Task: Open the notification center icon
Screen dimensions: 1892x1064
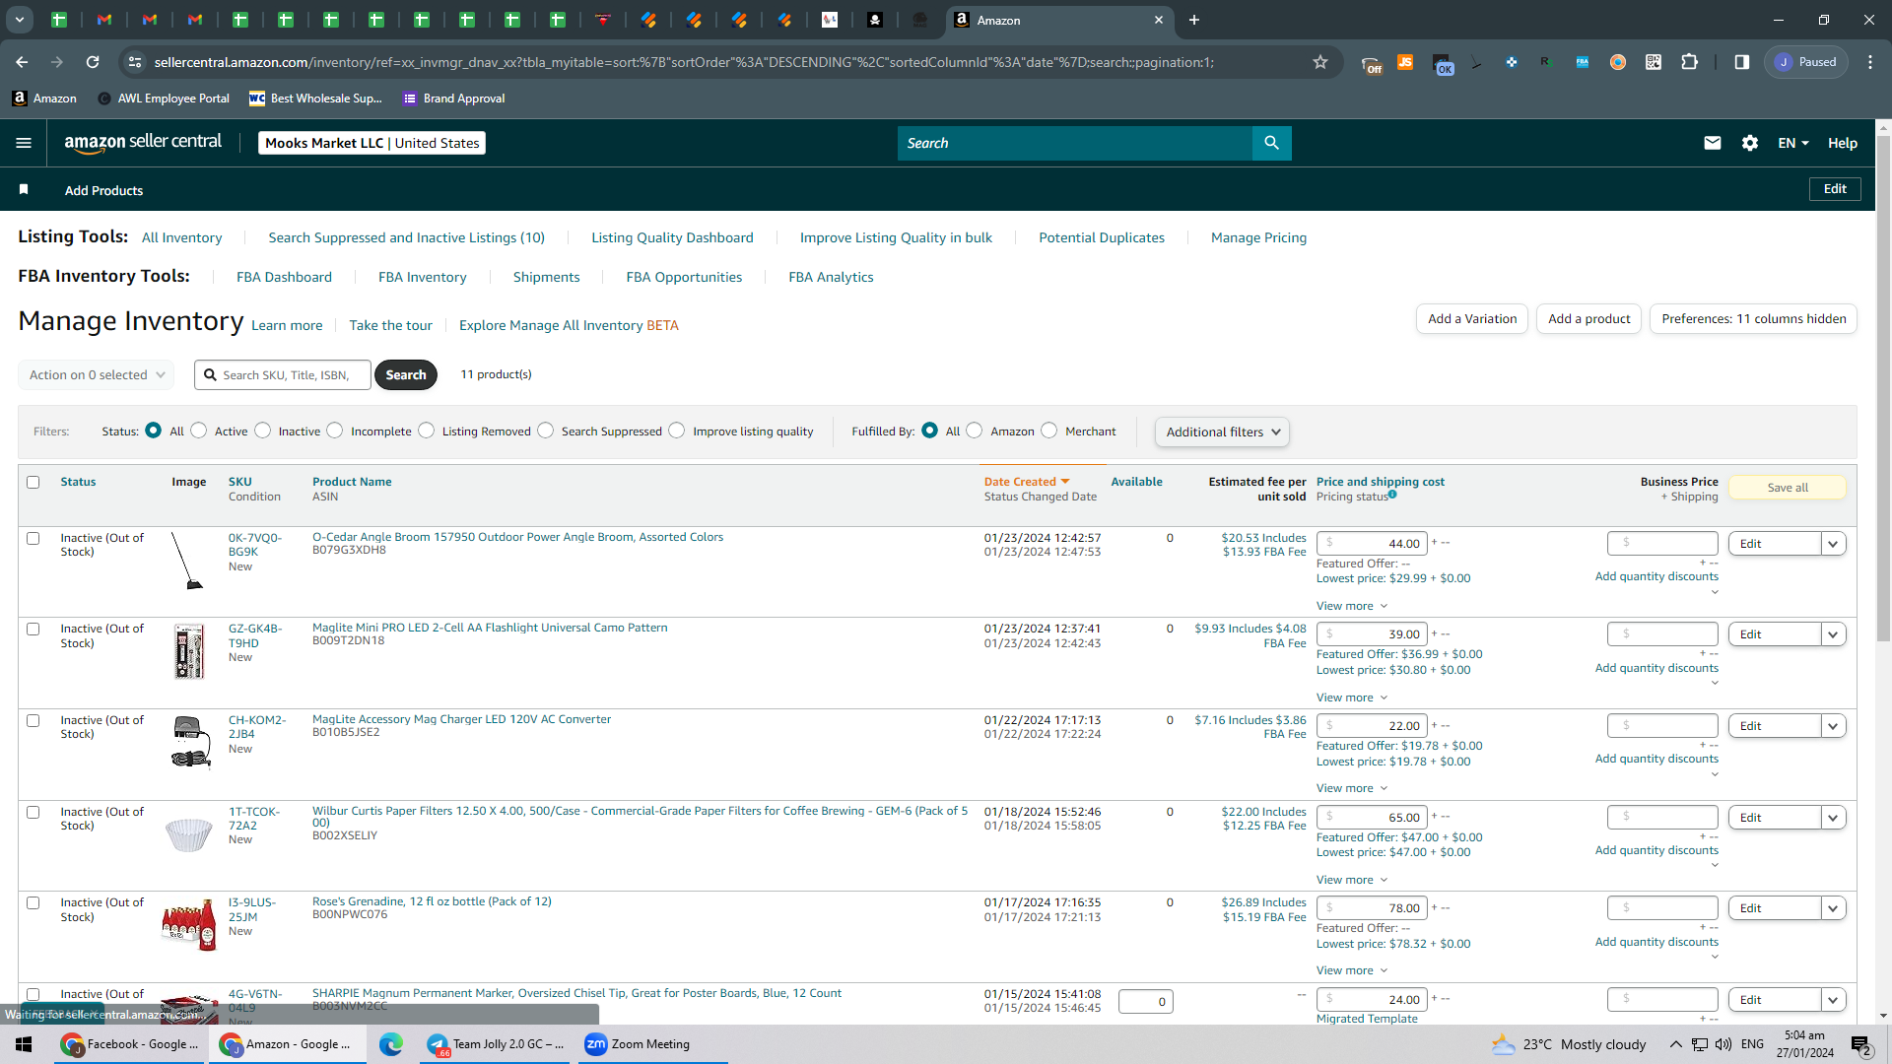Action: point(1861,1045)
